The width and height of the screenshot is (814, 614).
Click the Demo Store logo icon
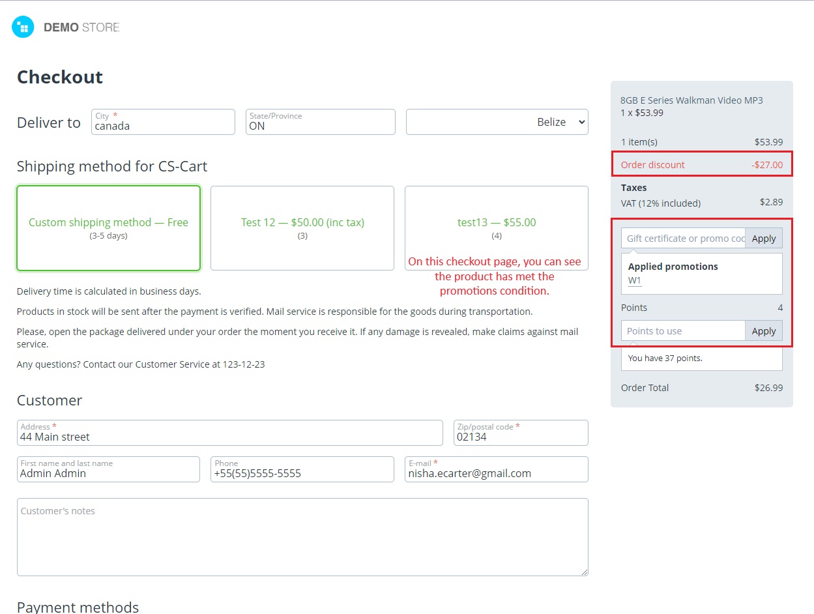click(23, 27)
